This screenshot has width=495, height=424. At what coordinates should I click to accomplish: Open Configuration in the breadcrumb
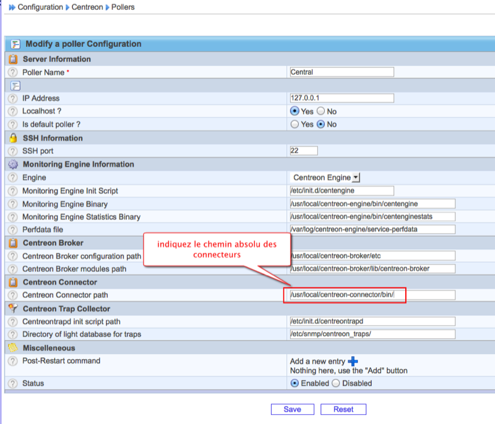click(40, 7)
